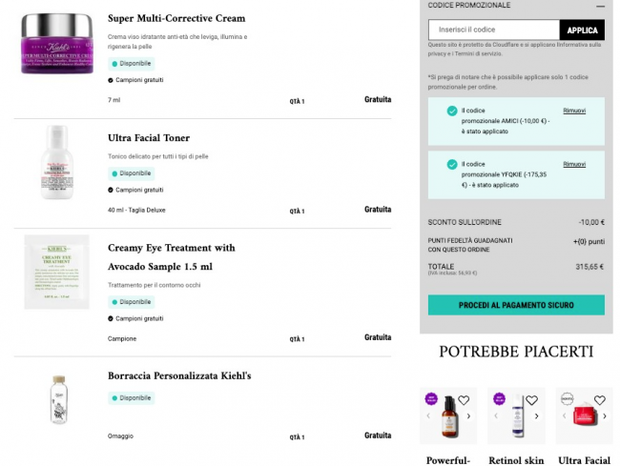Image resolution: width=620 pixels, height=466 pixels.
Task: Click the best seller badge on Powerful-Strength serum
Action: tap(431, 399)
